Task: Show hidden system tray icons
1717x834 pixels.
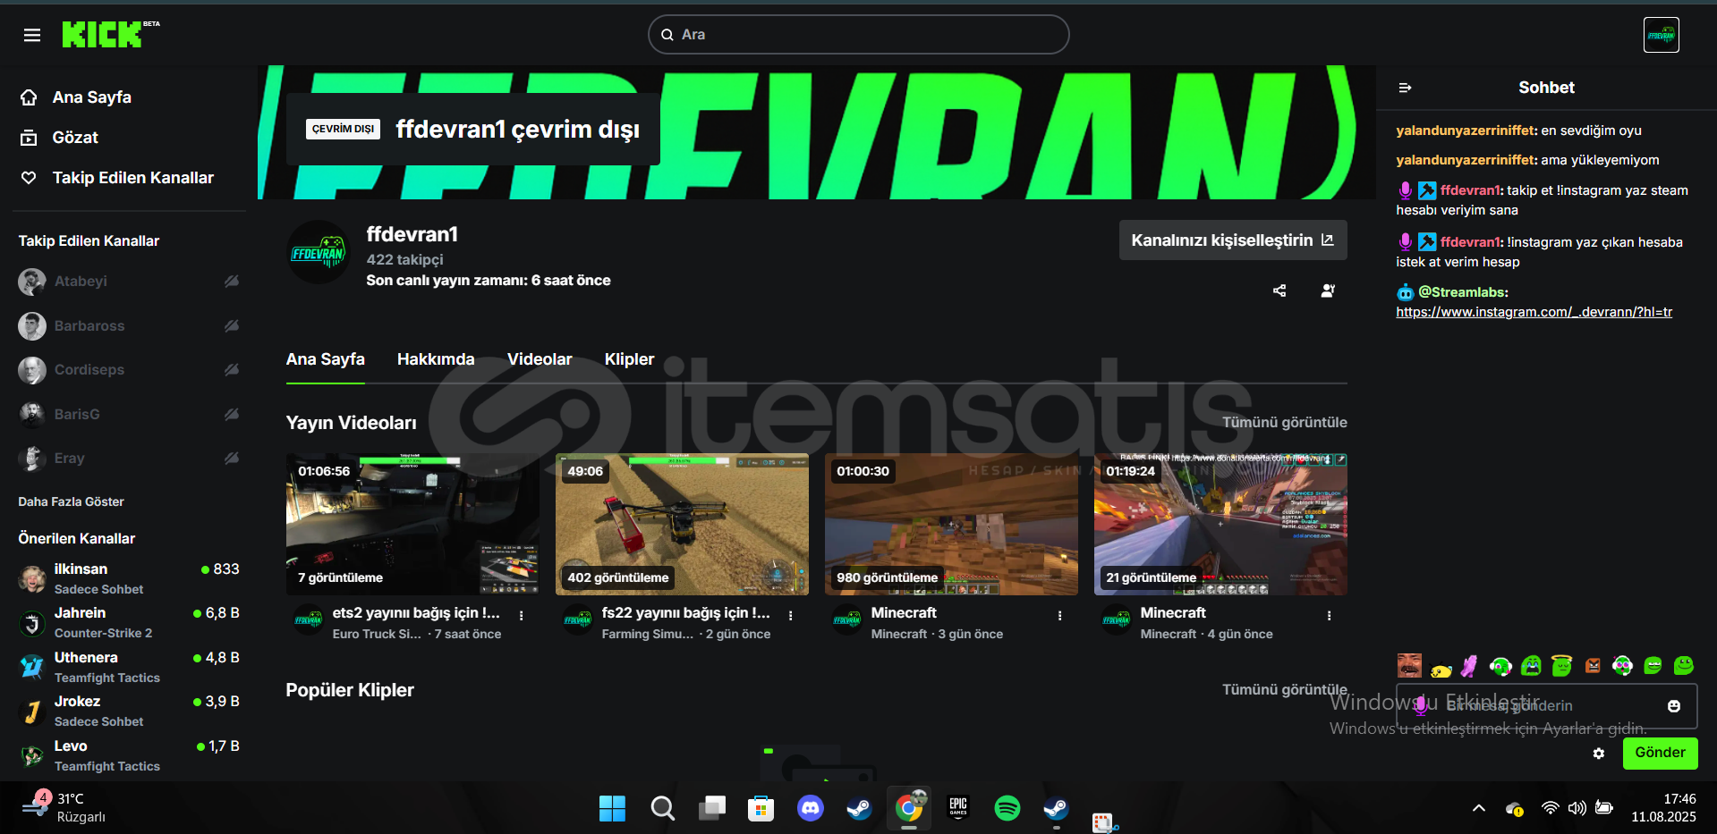Action: point(1478,808)
